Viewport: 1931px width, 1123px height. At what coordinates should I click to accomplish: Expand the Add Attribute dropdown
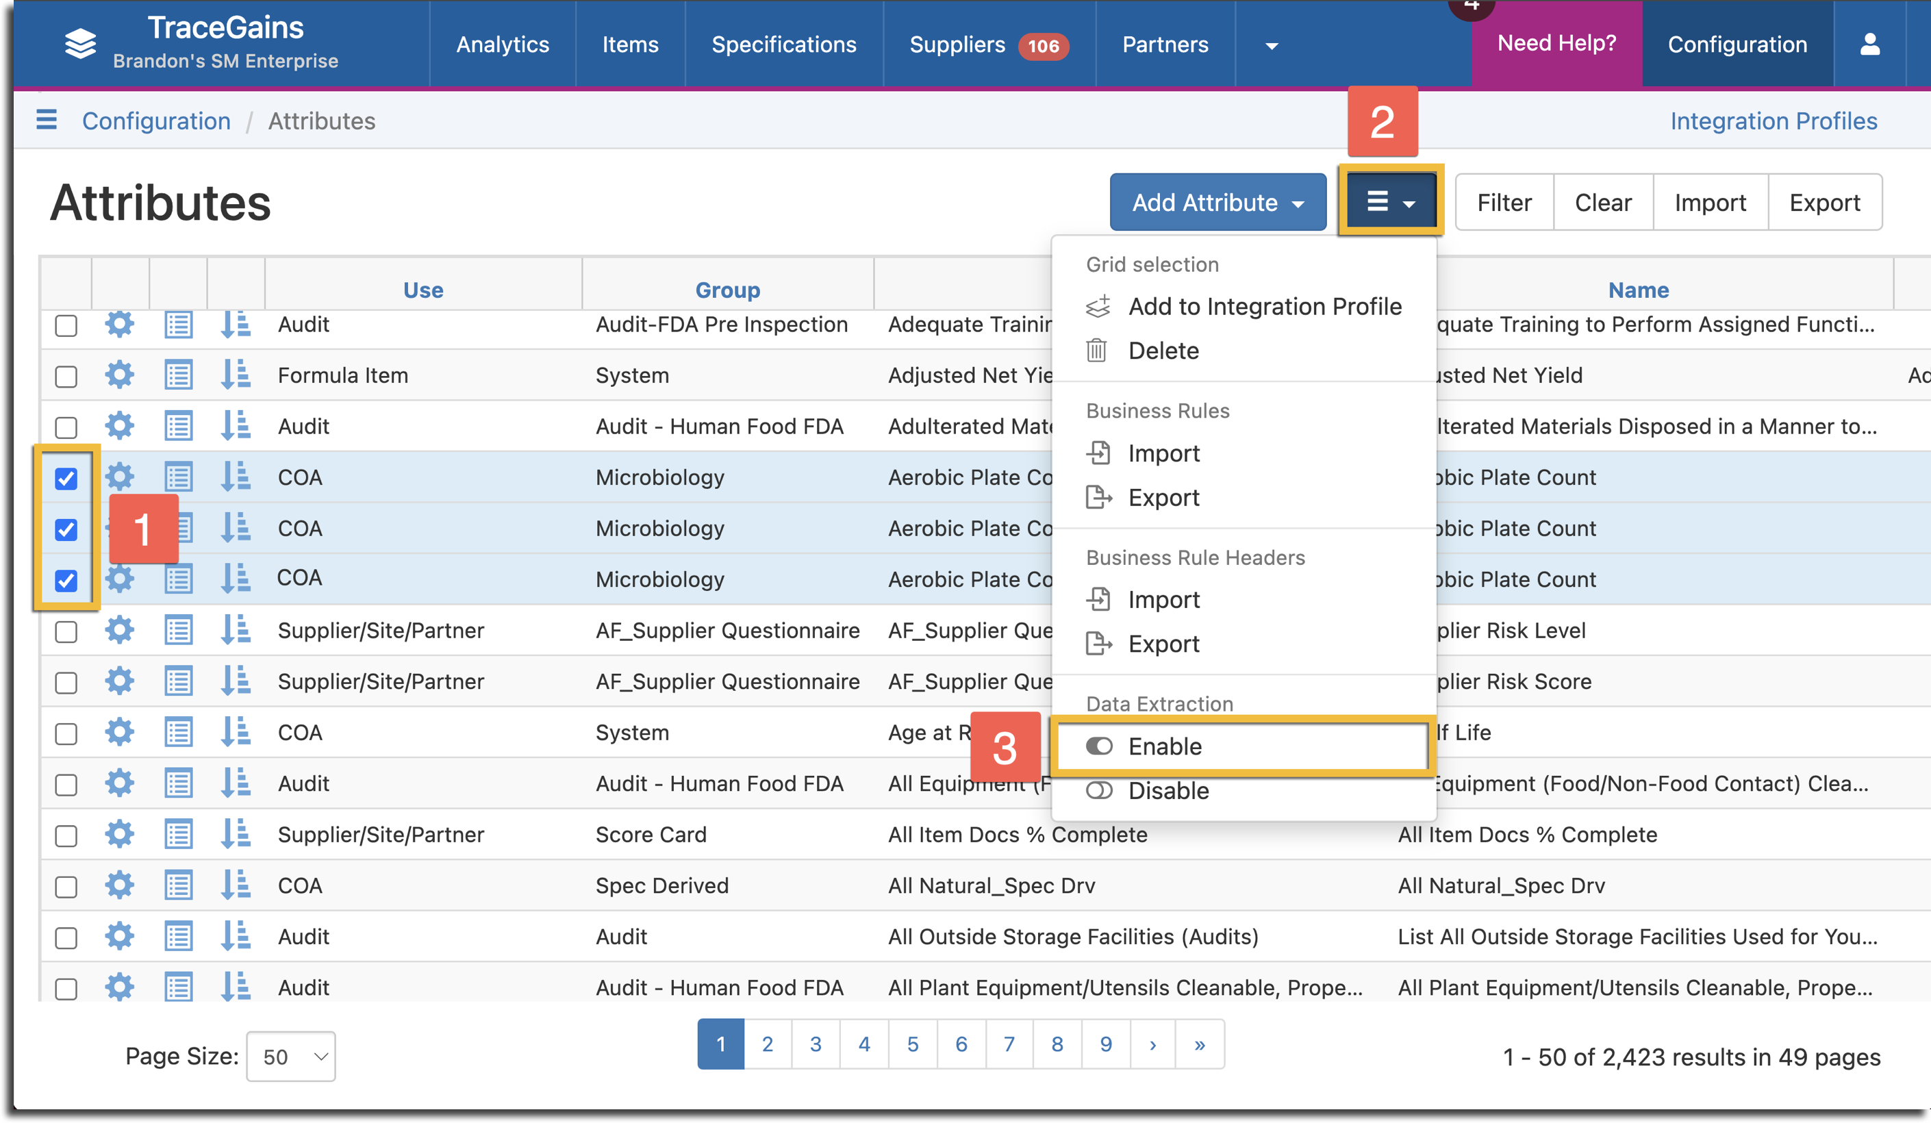tap(1217, 202)
